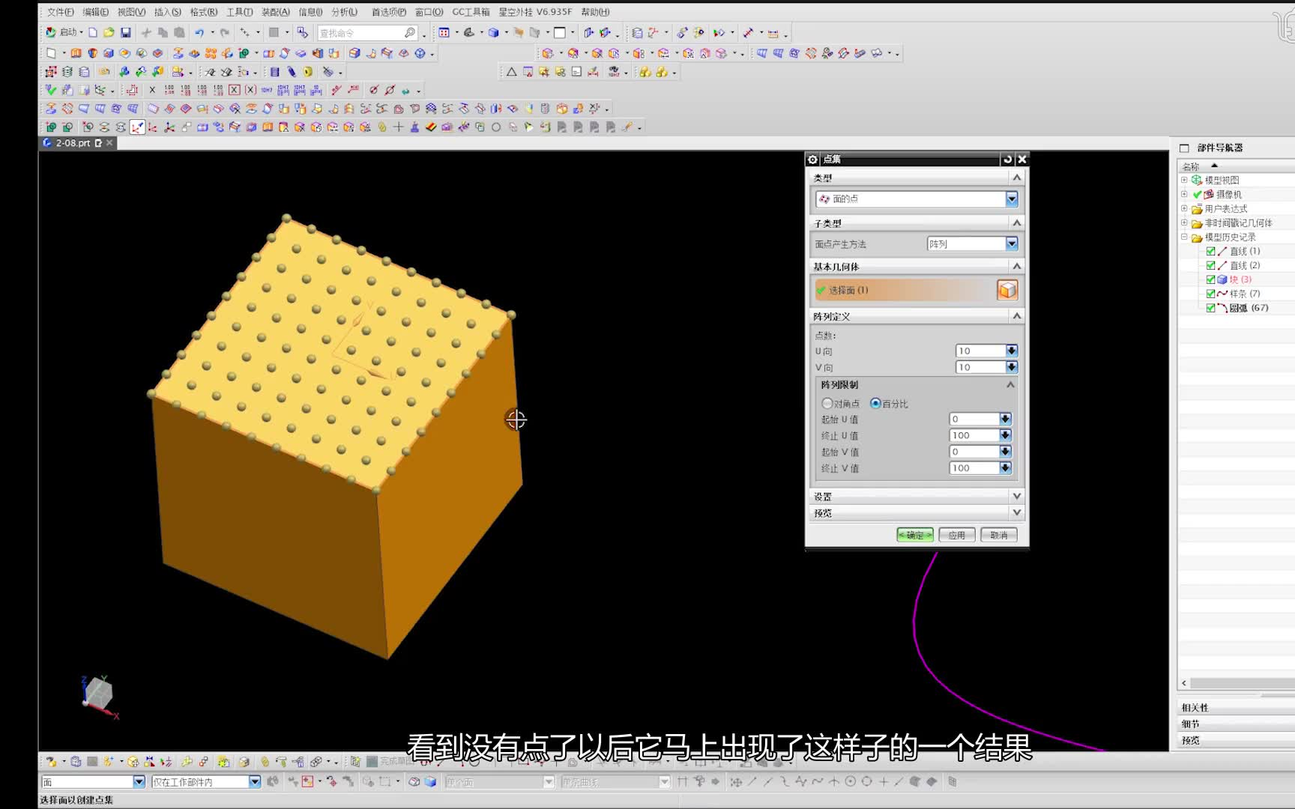Click the Save file icon in toolbar
Viewport: 1295px width, 809px height.
125,32
